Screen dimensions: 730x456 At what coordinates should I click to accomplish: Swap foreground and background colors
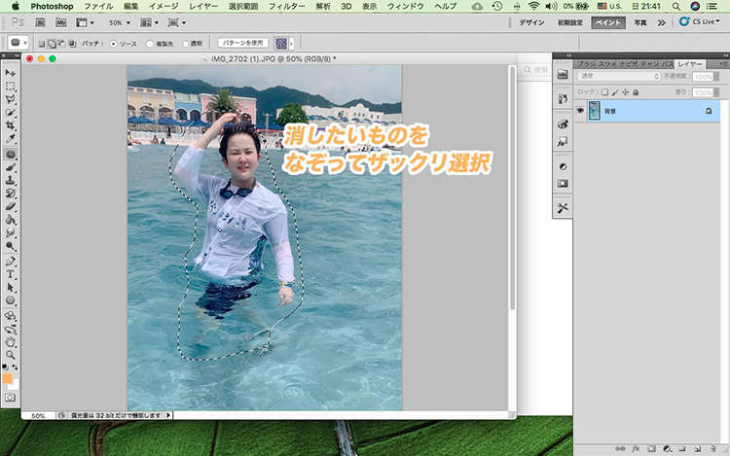(15, 368)
